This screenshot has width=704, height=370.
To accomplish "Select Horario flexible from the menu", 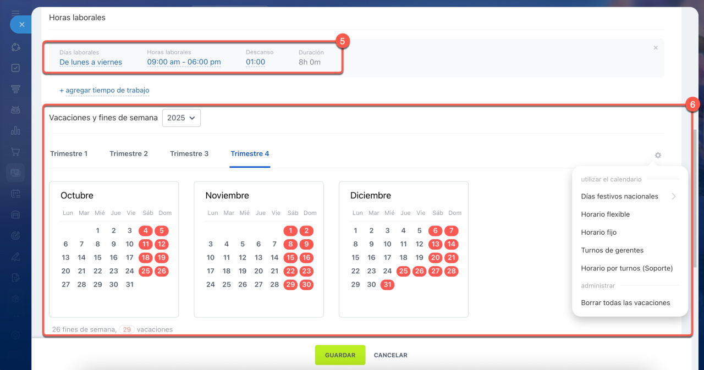I will pos(605,214).
